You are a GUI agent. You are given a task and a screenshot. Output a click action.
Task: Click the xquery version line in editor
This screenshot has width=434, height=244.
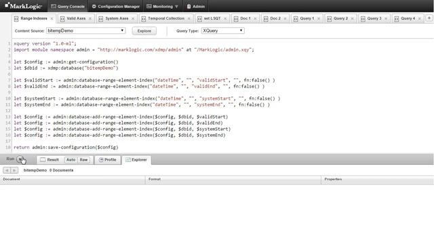45,43
